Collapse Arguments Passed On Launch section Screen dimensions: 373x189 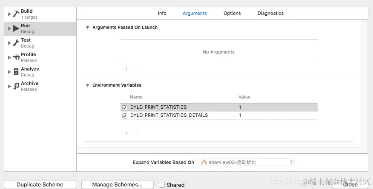pos(87,28)
